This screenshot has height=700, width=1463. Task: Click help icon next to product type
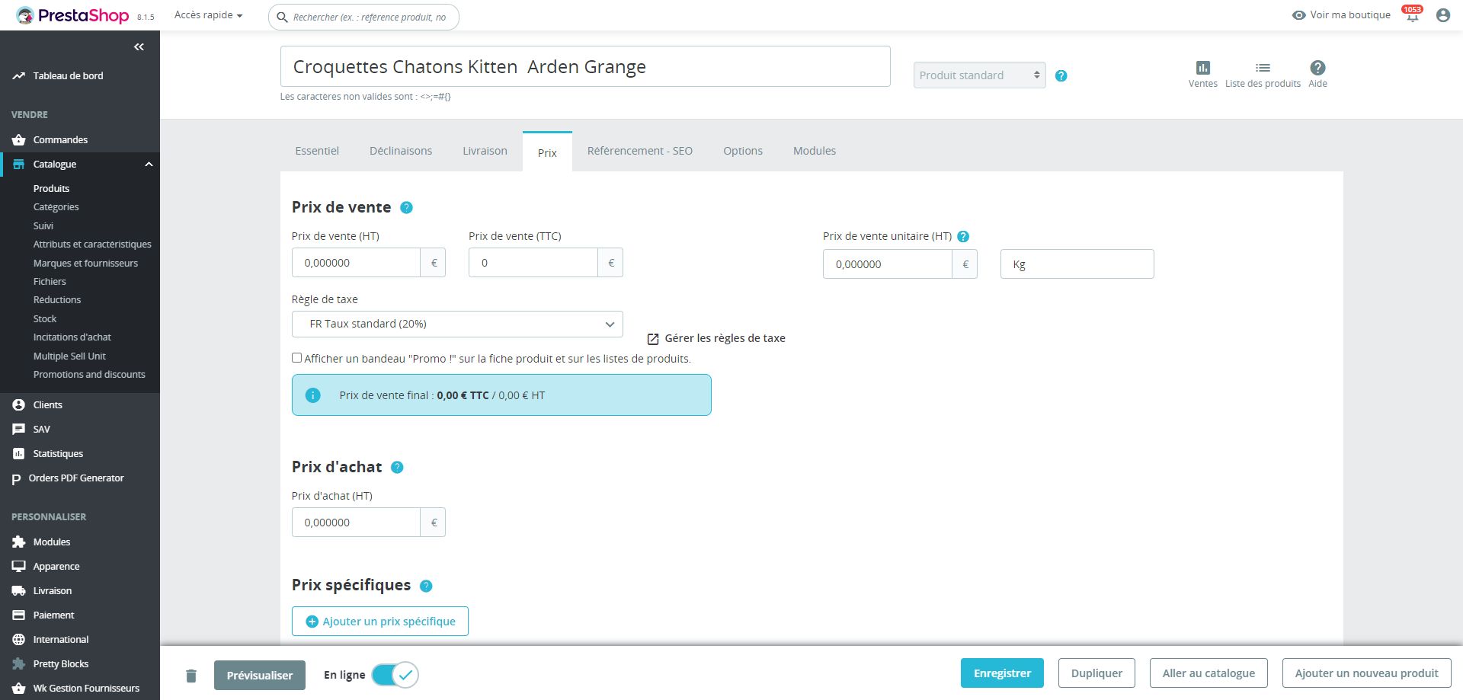(1061, 75)
